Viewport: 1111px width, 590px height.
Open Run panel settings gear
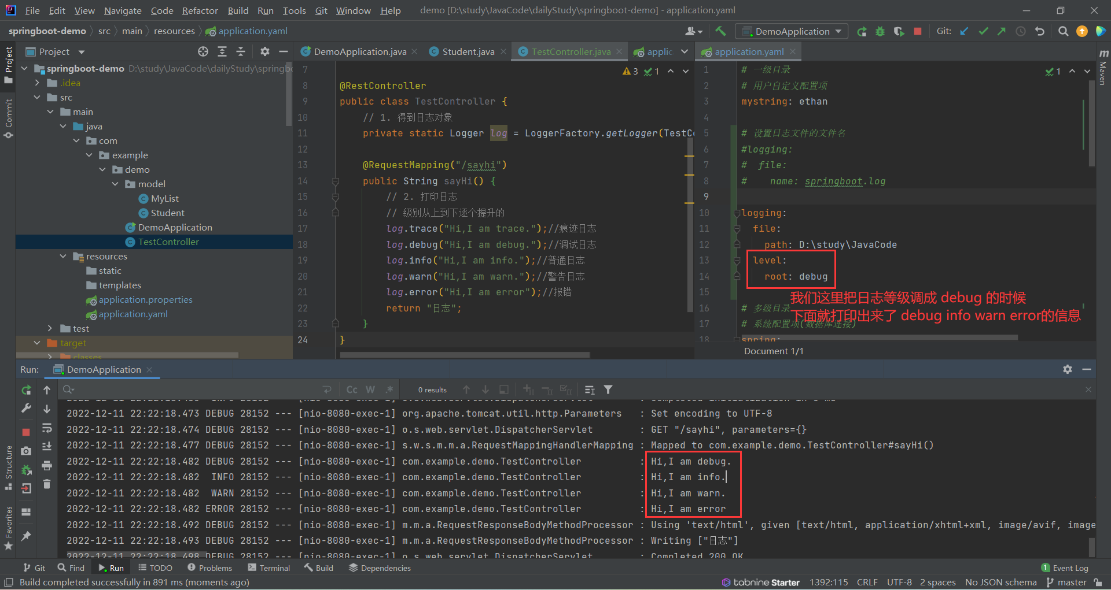(1068, 369)
